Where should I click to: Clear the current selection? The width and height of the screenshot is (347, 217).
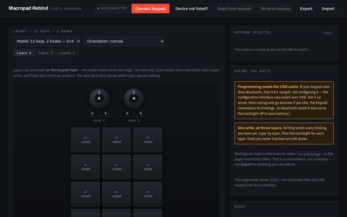click(327, 33)
